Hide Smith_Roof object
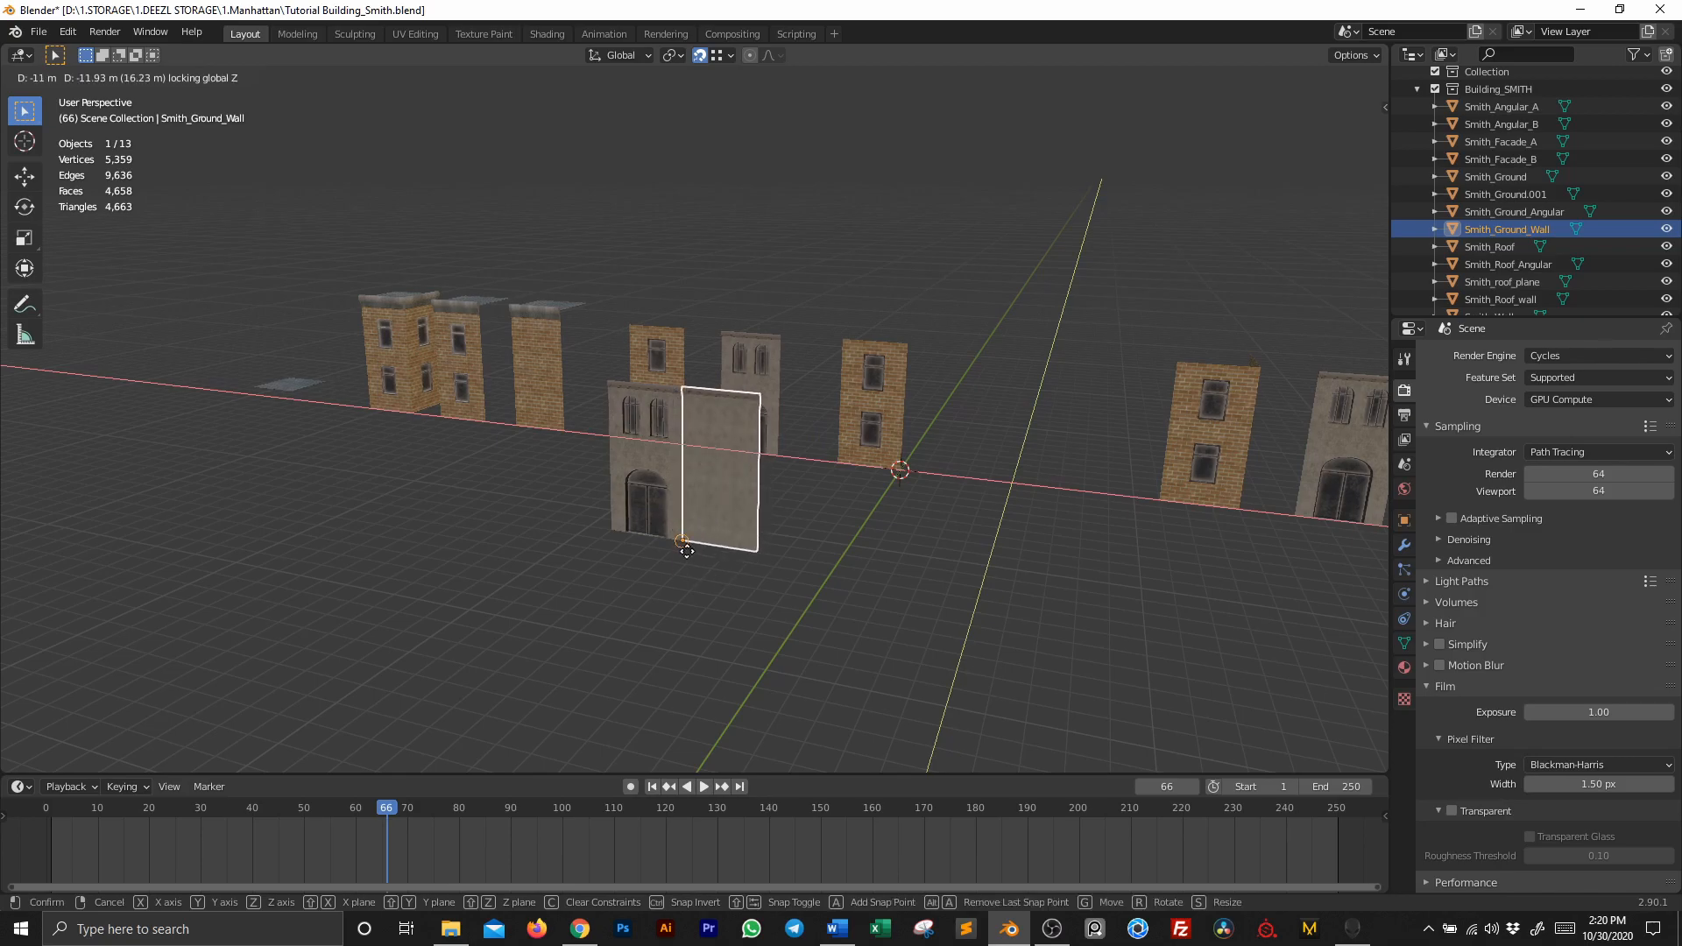This screenshot has width=1682, height=946. click(x=1666, y=246)
